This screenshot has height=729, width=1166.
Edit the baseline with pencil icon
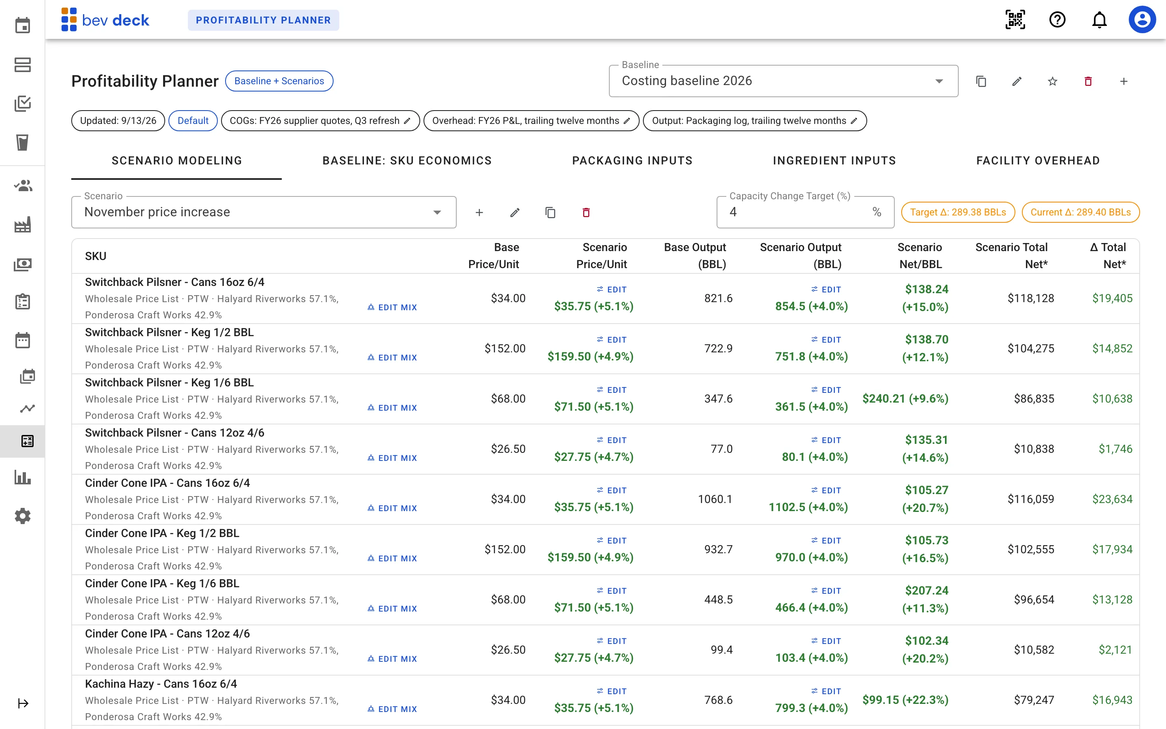click(x=1017, y=81)
